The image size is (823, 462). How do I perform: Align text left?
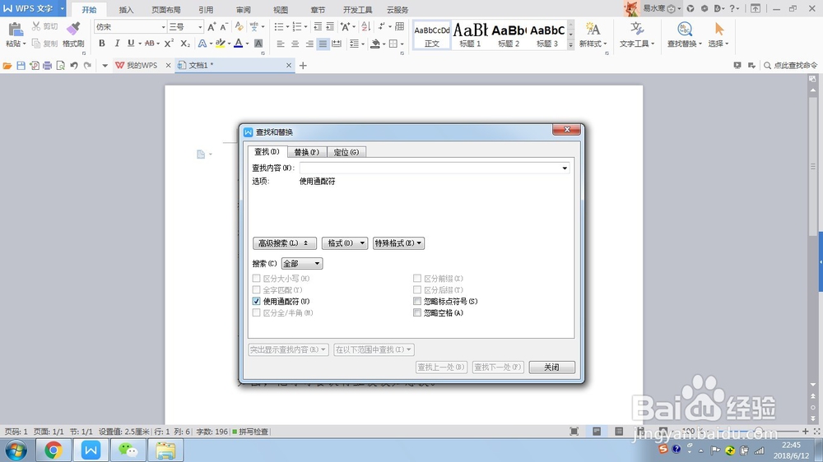coord(281,44)
